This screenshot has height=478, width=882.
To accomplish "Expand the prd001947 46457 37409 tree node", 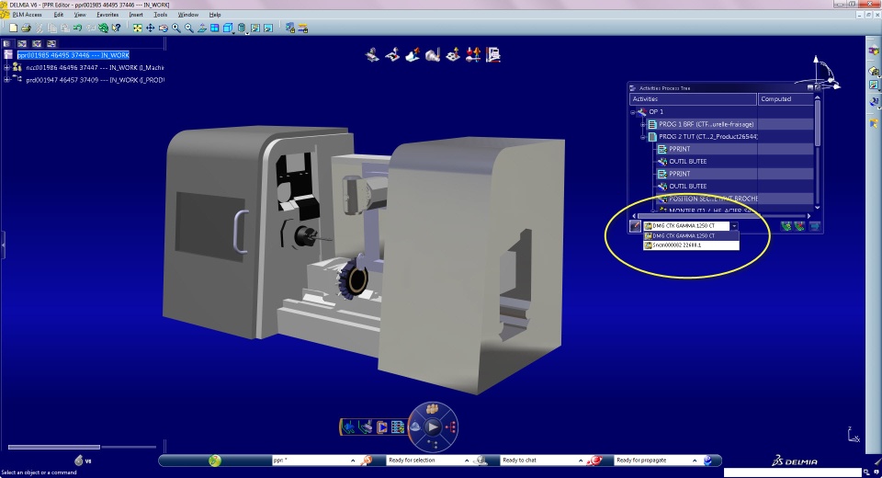I will pyautogui.click(x=6, y=80).
